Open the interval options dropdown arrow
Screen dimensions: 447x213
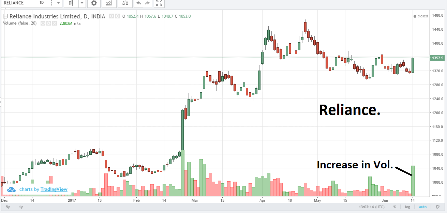point(58,3)
